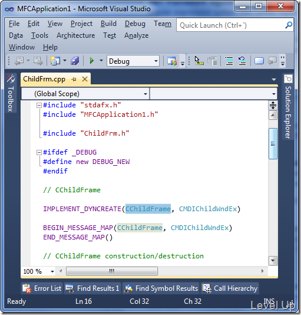This screenshot has height=315, width=301.
Task: Open the (Global Scope) navigation dropdown
Action: tap(85, 94)
